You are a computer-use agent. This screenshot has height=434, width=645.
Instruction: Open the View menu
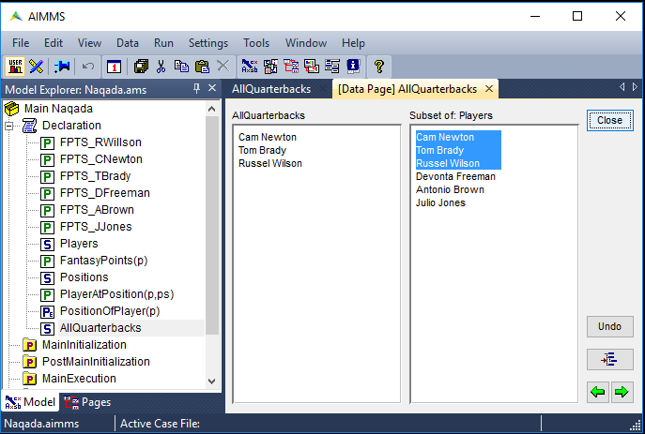(90, 43)
